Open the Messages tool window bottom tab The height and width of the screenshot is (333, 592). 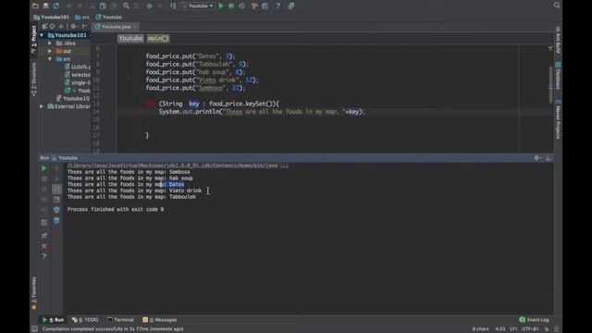160,320
